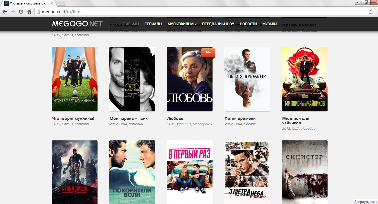Bookmark this page with the star icon
The height and width of the screenshot is (204, 378).
(x=371, y=12)
